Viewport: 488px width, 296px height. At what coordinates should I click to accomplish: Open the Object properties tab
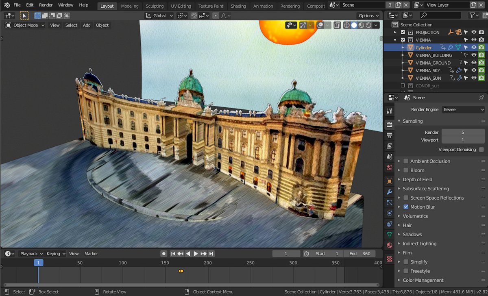click(x=389, y=181)
